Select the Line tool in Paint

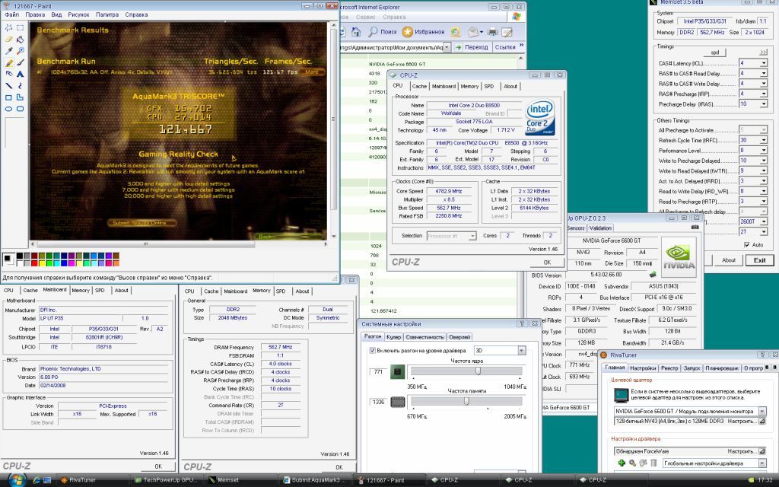(x=9, y=85)
